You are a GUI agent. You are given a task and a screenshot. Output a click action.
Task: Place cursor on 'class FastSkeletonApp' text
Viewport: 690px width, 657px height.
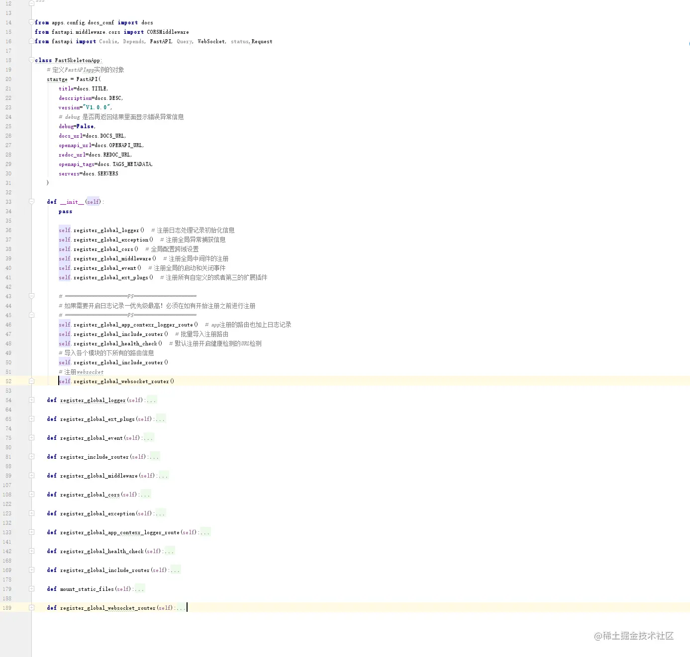67,60
